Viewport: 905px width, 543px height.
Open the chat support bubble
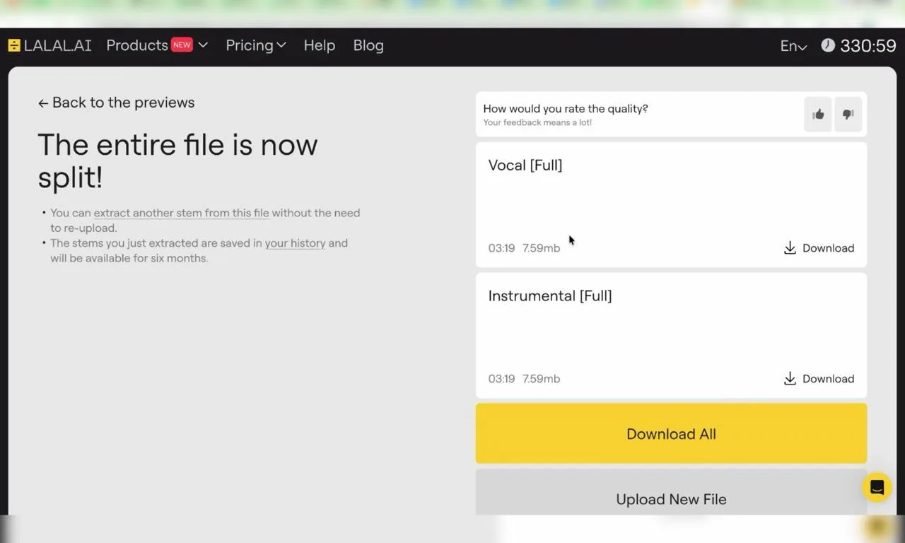click(x=877, y=487)
